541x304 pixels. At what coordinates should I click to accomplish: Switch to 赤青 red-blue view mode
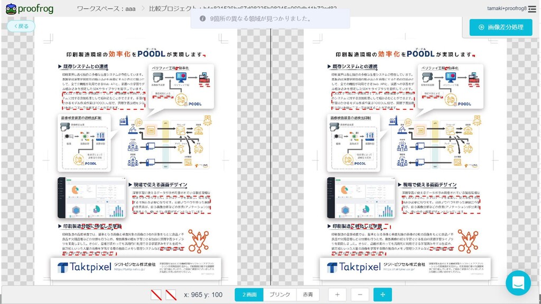point(308,294)
